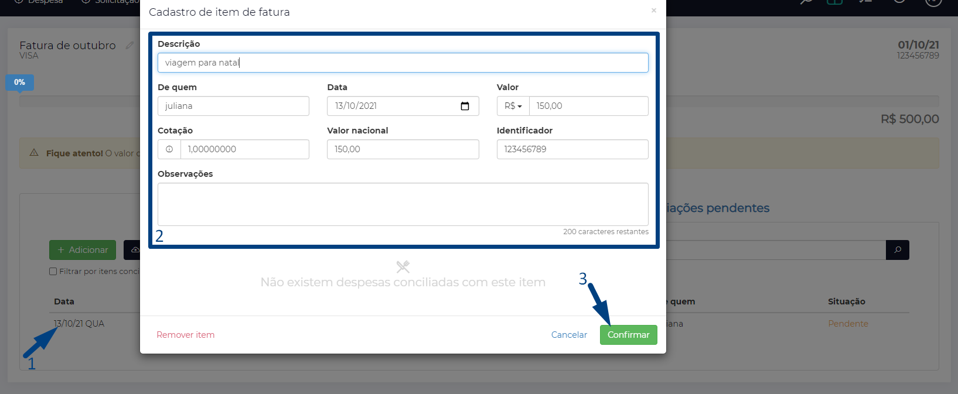The width and height of the screenshot is (958, 394).
Task: Click the Fatura de outubro title
Action: (x=68, y=45)
